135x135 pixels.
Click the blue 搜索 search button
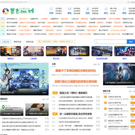131,42
